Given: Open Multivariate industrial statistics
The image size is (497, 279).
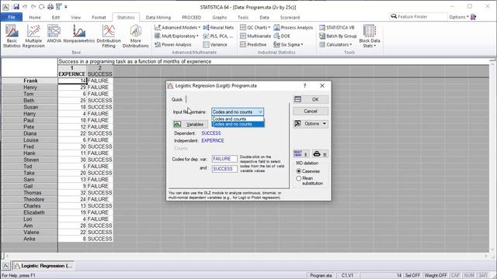Looking at the screenshot, I should click(x=255, y=36).
